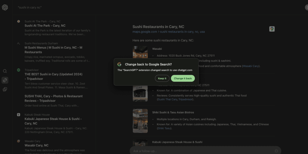Click 'Multiple locations in Cary, Durham' text
This screenshot has width=308, height=154.
pos(186,119)
